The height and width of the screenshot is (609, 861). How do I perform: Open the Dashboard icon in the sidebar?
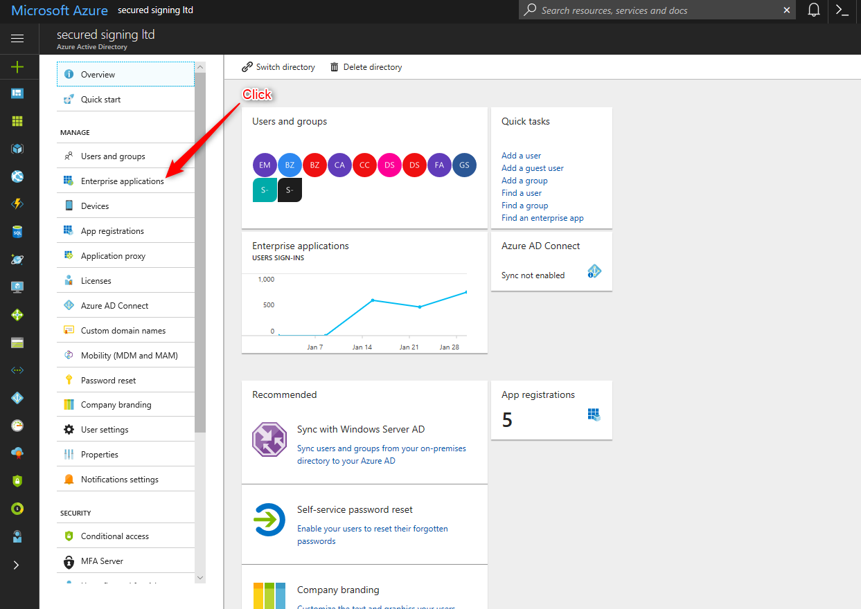click(x=17, y=93)
